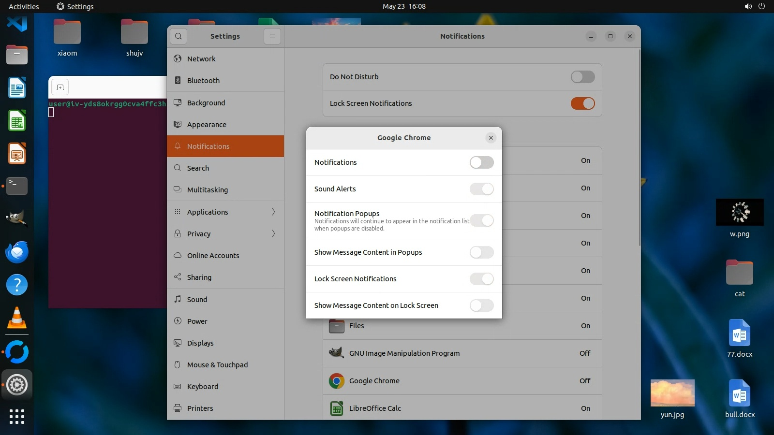This screenshot has height=435, width=774.
Task: Expand the Privacy settings section
Action: pyautogui.click(x=225, y=234)
